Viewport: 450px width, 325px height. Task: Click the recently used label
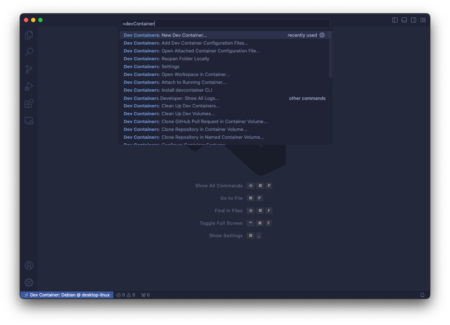302,35
